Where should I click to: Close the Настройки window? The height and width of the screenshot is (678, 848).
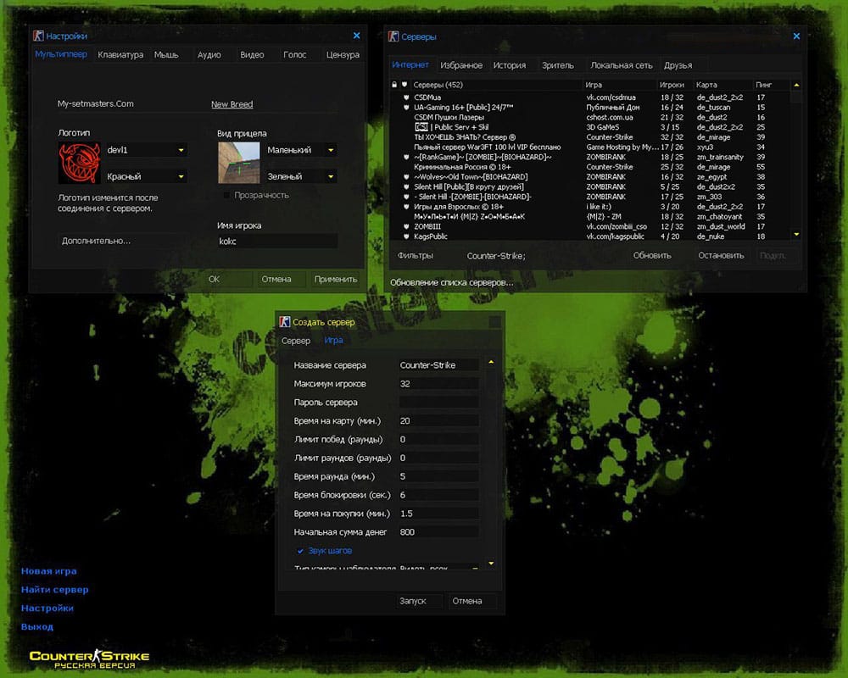356,36
